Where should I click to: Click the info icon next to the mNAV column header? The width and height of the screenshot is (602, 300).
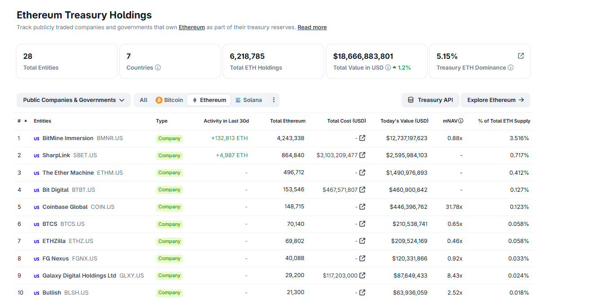pyautogui.click(x=461, y=121)
